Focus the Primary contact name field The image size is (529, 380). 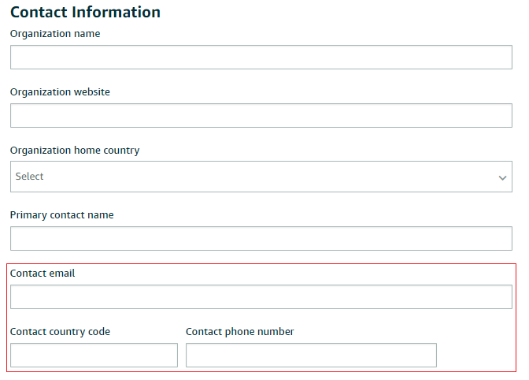(261, 238)
